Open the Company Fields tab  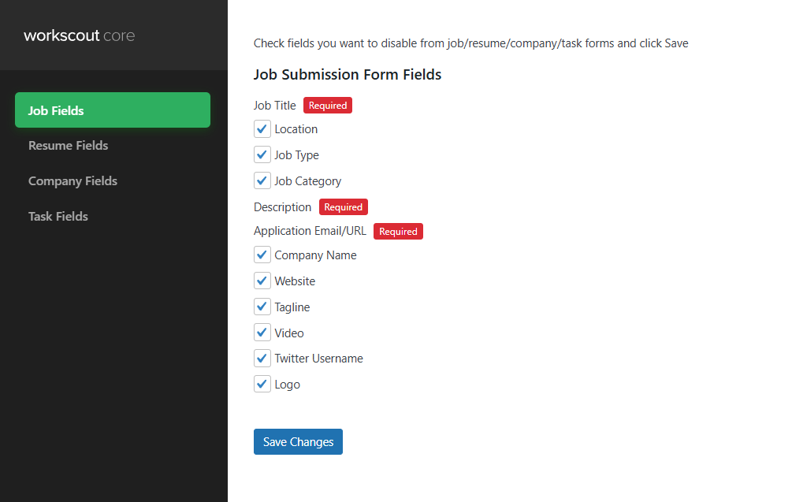pos(73,181)
